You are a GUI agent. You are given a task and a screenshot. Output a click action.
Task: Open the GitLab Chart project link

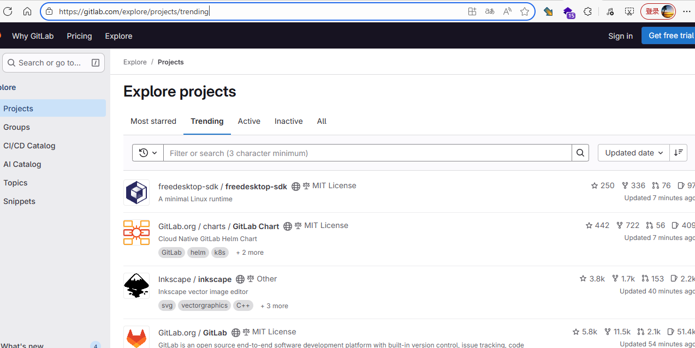(218, 226)
